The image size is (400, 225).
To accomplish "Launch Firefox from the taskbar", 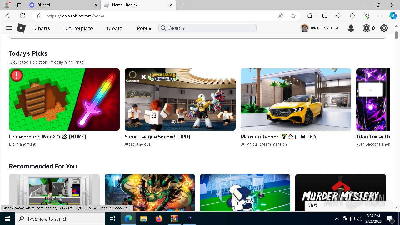I will click(x=159, y=219).
